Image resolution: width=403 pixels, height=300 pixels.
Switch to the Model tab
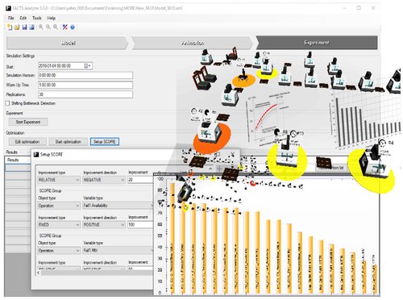pos(67,43)
